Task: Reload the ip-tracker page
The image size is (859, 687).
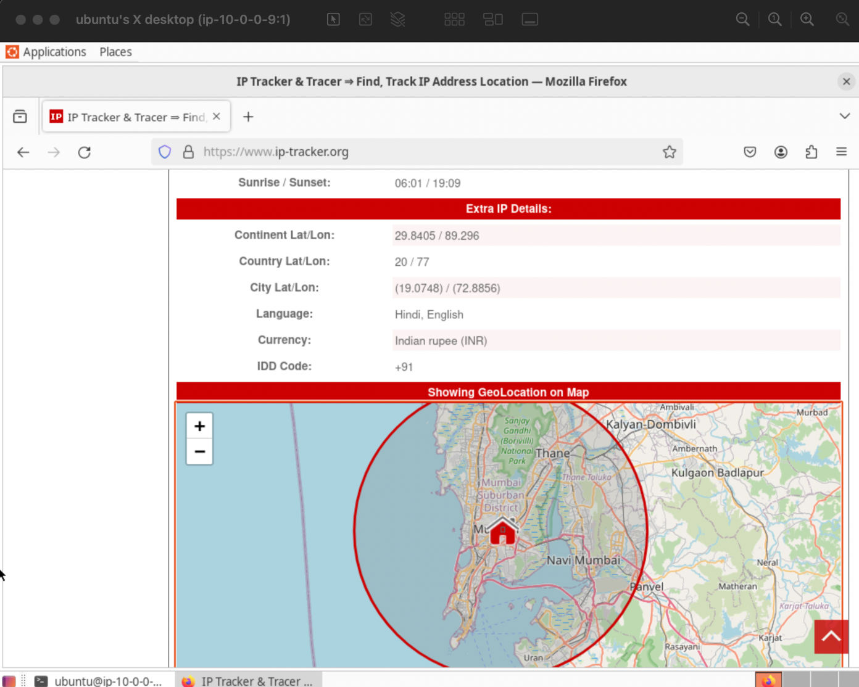Action: pyautogui.click(x=85, y=152)
